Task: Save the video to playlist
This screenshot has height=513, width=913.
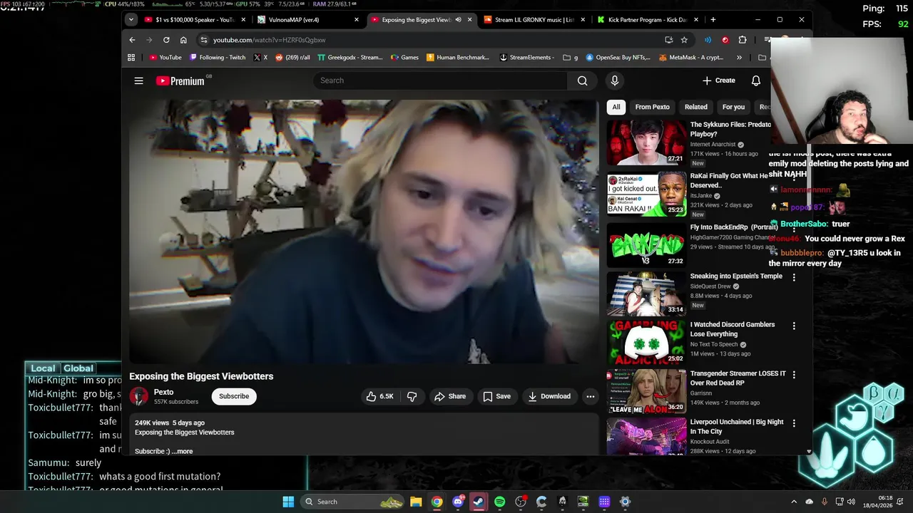Action: [496, 396]
